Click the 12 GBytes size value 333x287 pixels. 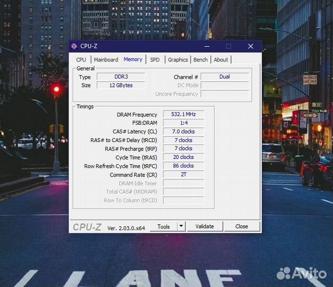point(121,85)
